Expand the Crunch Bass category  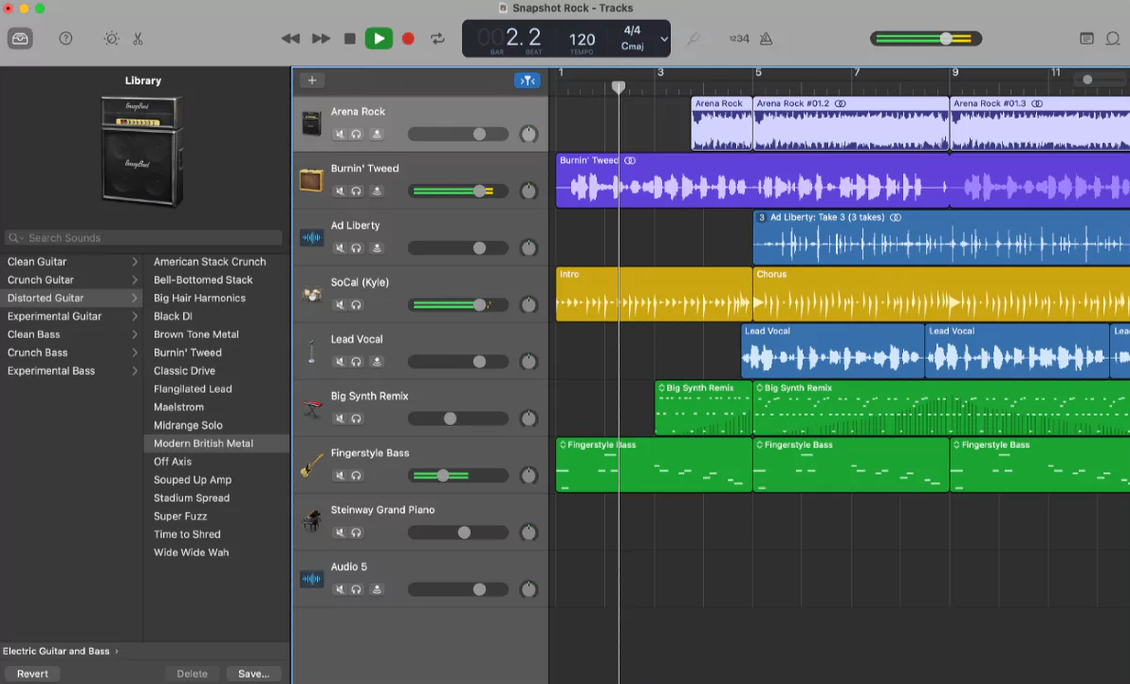(x=135, y=353)
